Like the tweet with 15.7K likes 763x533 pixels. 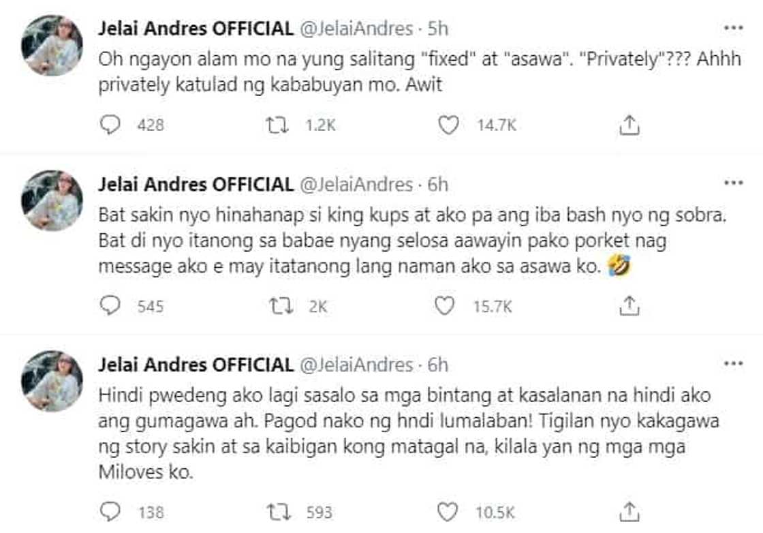coord(445,306)
